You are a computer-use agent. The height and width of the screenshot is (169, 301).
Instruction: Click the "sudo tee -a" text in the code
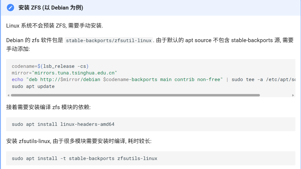click(247, 79)
